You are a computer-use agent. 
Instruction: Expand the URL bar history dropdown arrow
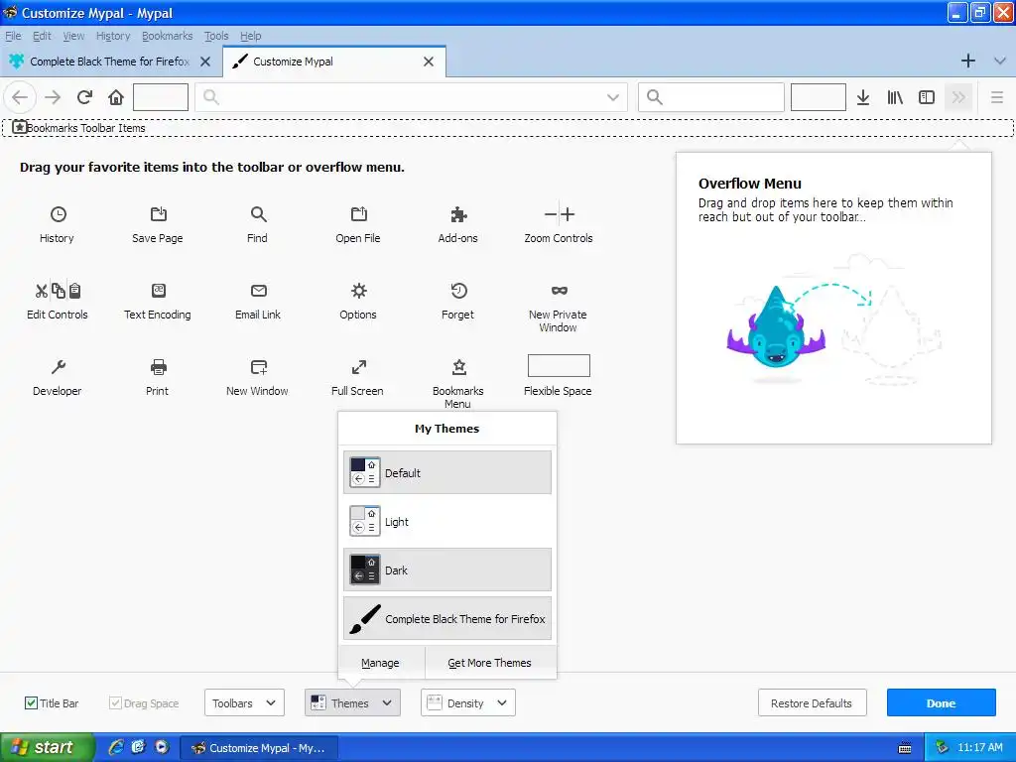(612, 97)
